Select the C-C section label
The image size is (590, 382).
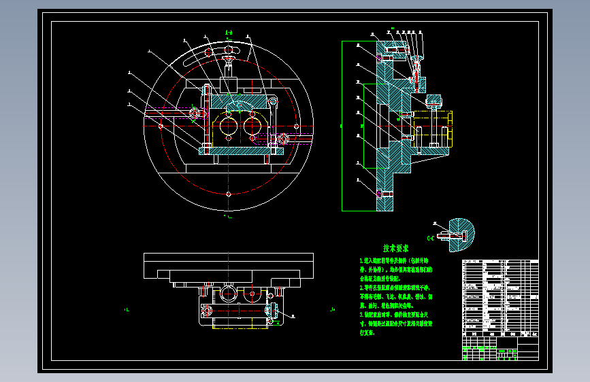[x=431, y=239]
